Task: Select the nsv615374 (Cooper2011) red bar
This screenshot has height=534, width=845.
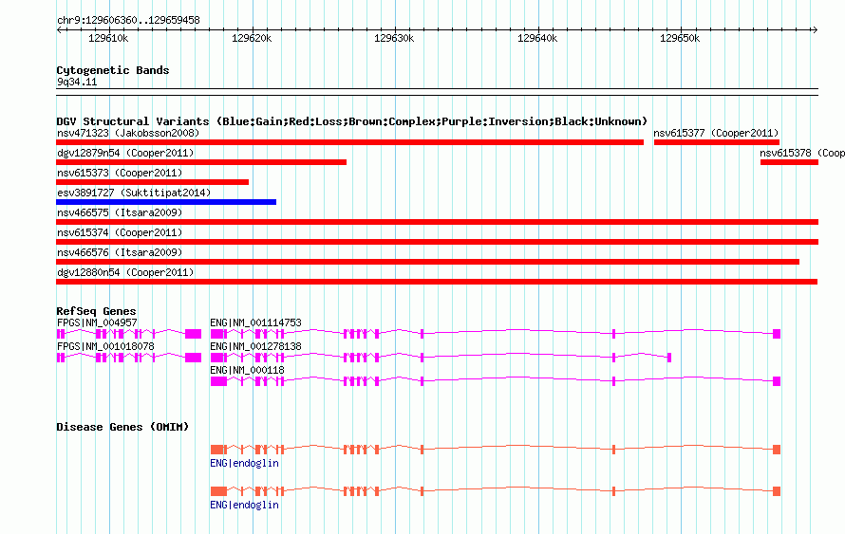Action: [x=437, y=242]
